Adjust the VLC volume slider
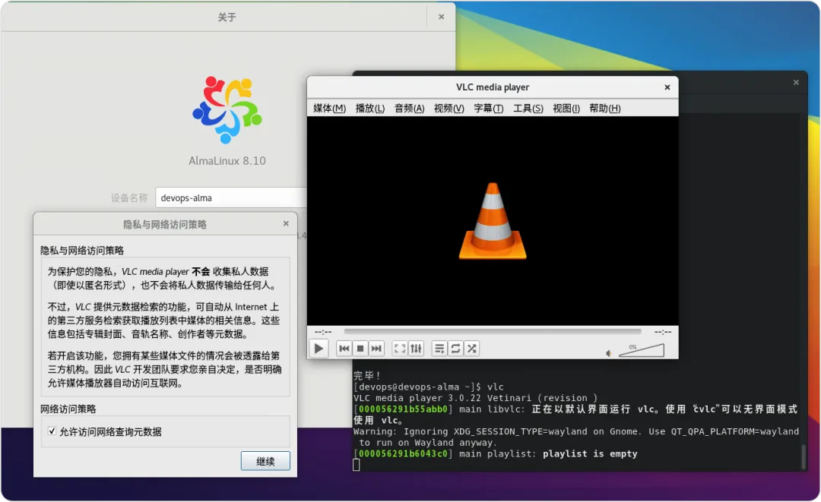Viewport: 821px width, 502px height. [x=642, y=350]
